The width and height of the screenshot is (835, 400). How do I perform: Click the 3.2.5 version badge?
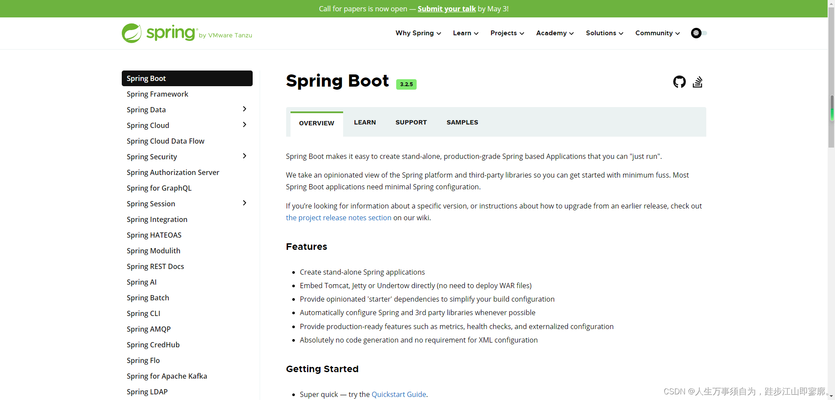(406, 84)
